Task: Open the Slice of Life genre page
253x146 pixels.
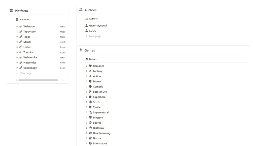Action: coord(100,92)
